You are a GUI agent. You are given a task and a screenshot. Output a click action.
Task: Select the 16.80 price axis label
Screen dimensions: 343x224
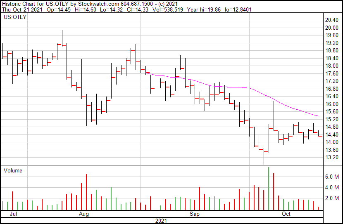pyautogui.click(x=331, y=89)
